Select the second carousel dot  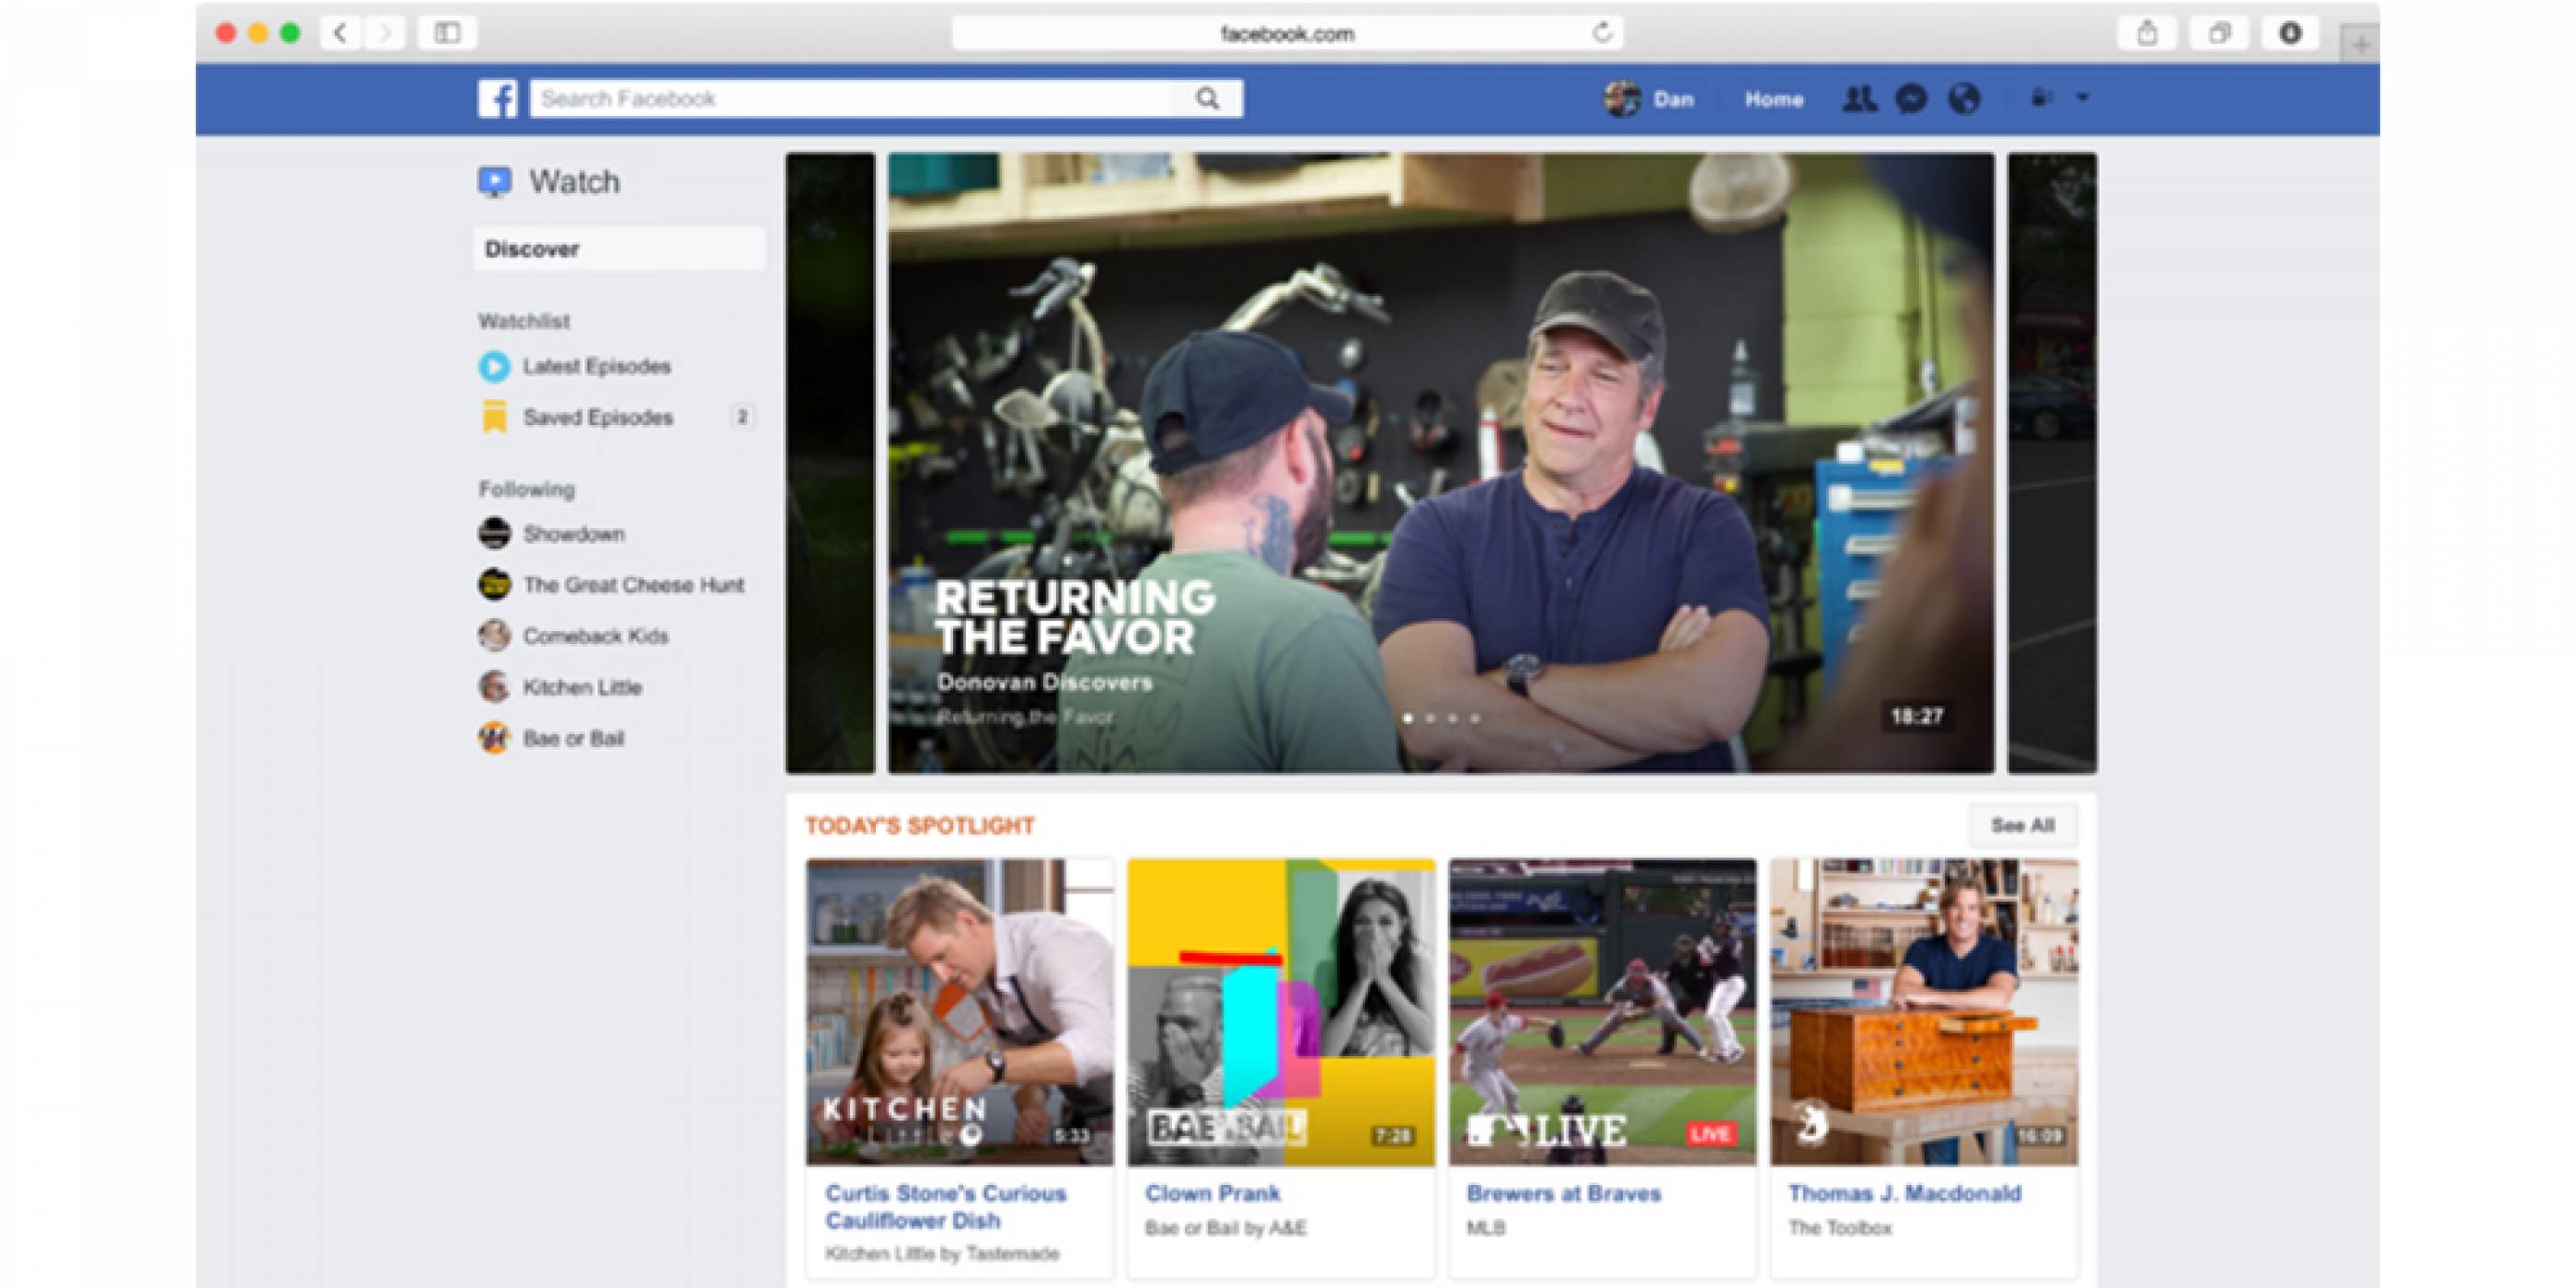[1430, 718]
